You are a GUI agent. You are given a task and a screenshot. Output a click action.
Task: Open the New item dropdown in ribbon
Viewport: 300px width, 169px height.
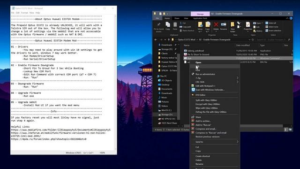(x=239, y=23)
